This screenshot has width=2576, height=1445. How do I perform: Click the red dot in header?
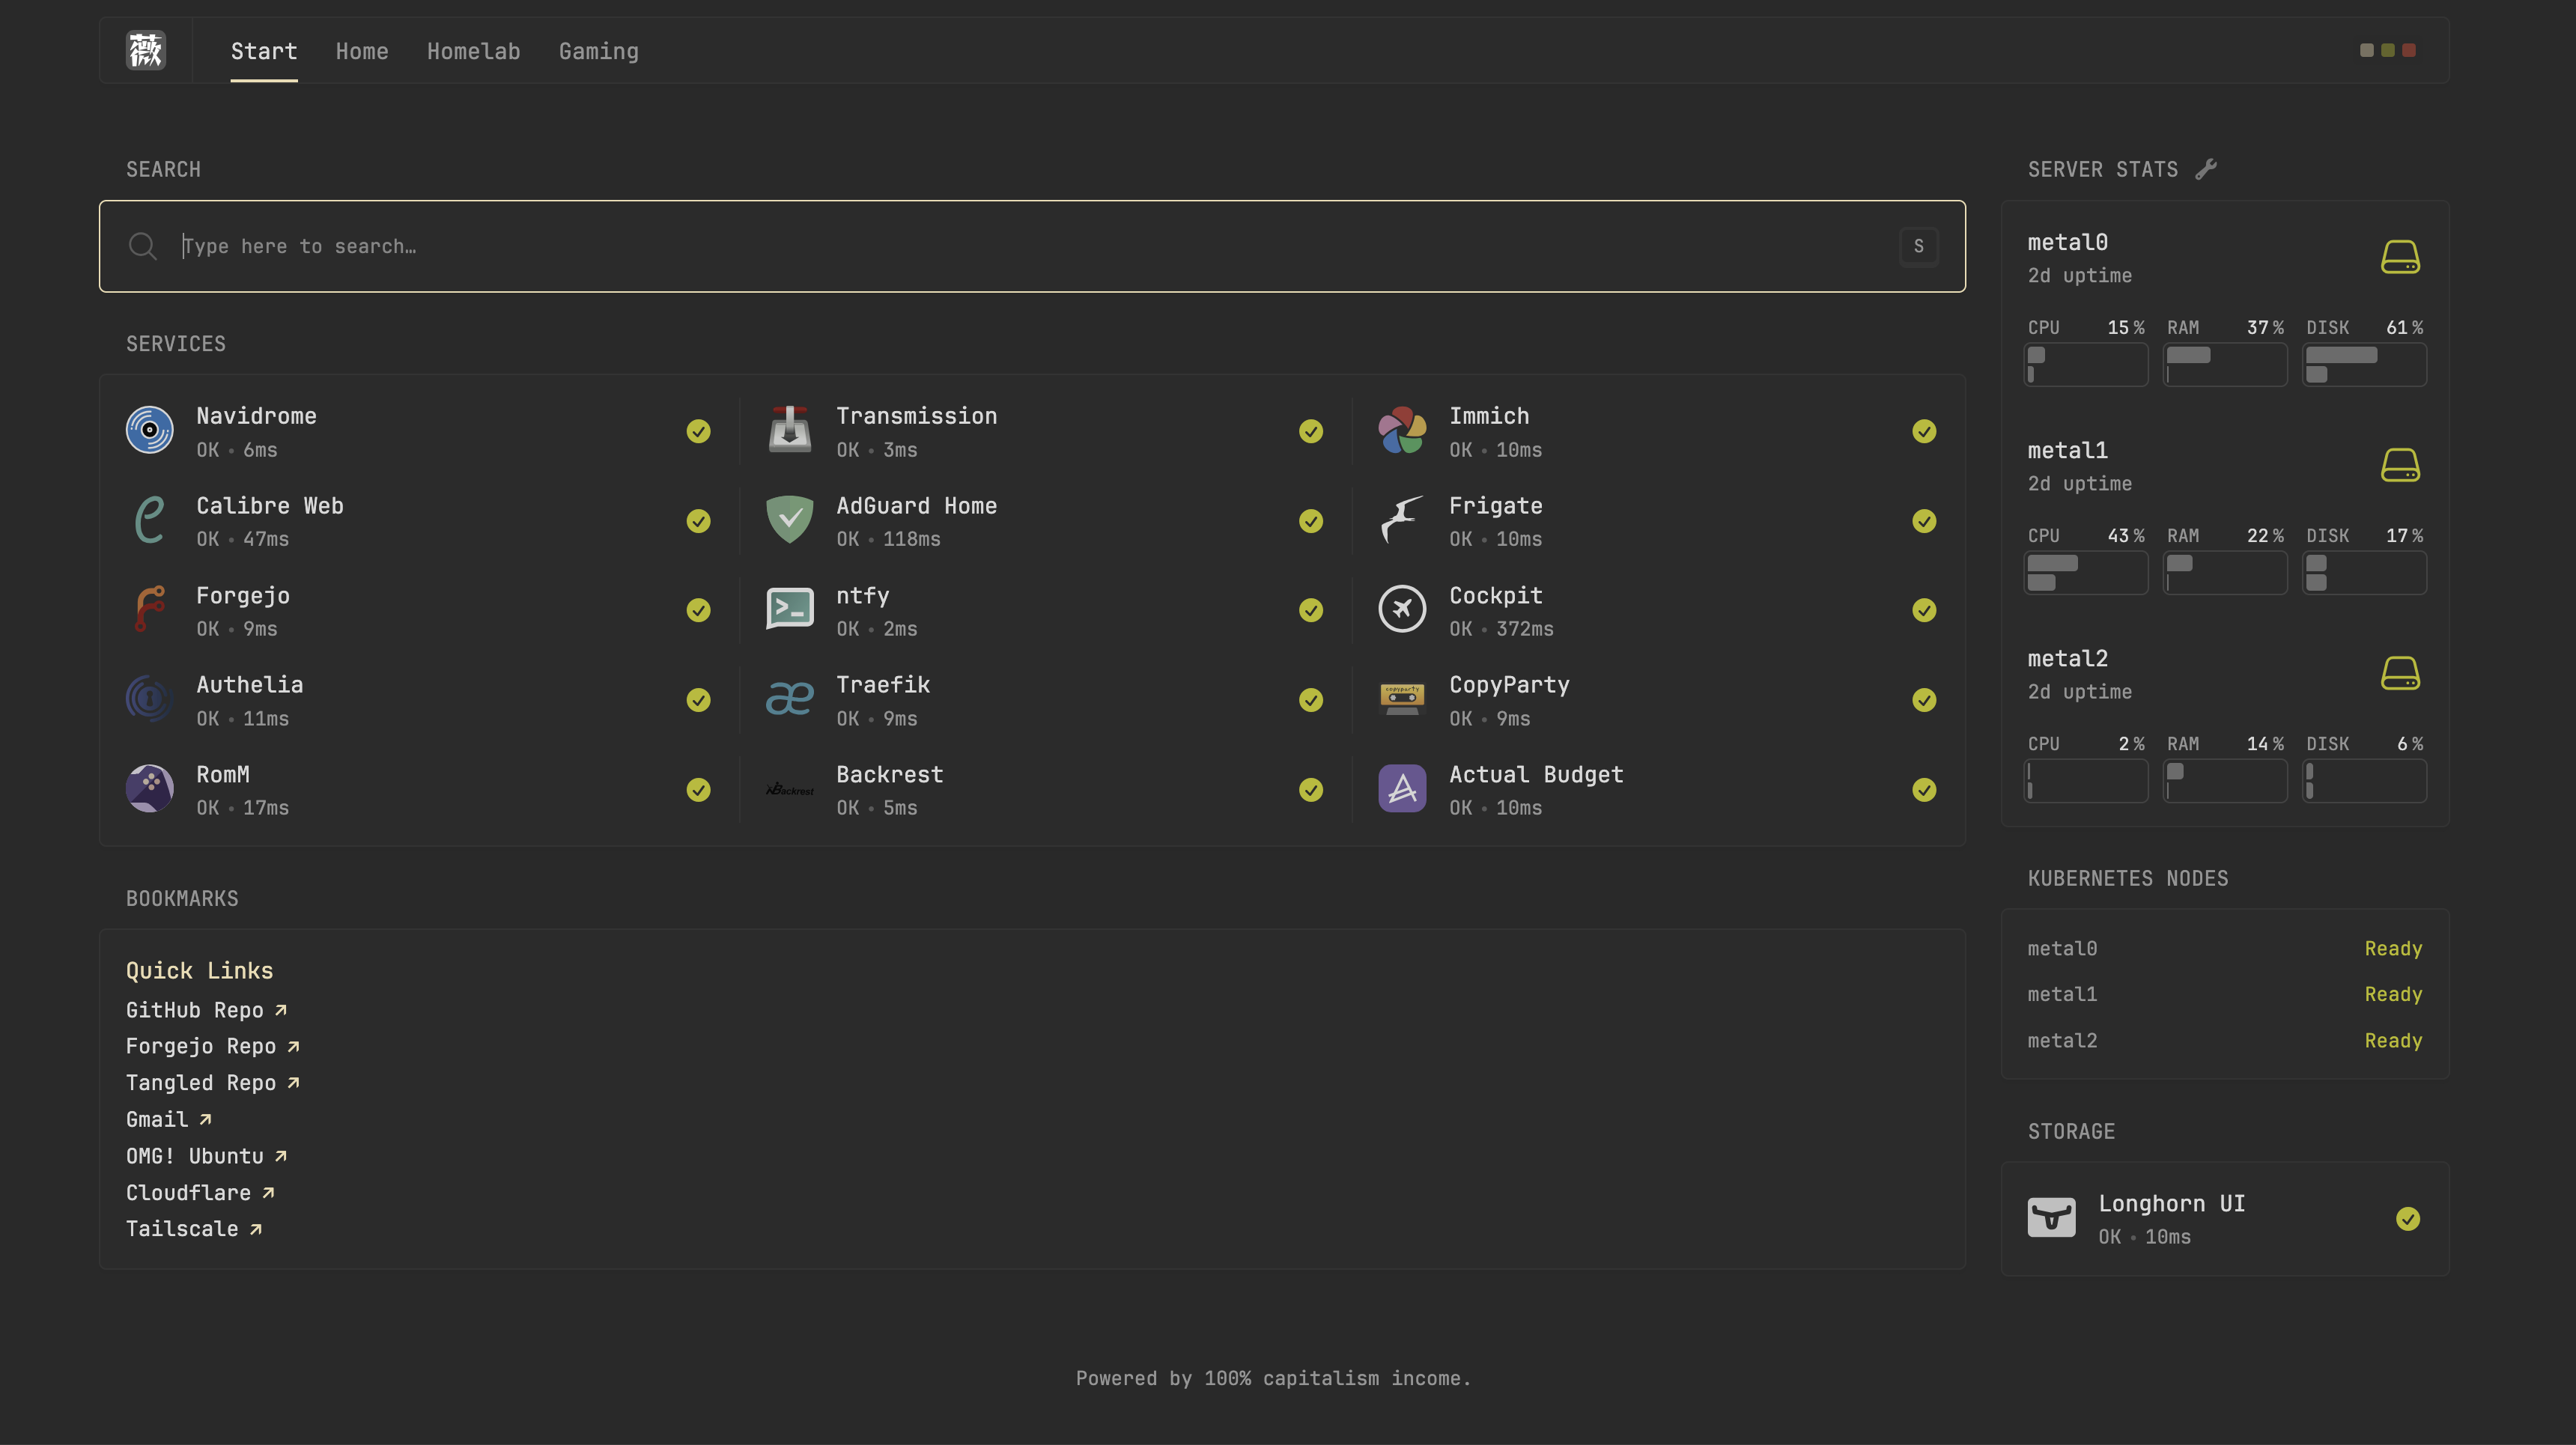pos(2409,50)
